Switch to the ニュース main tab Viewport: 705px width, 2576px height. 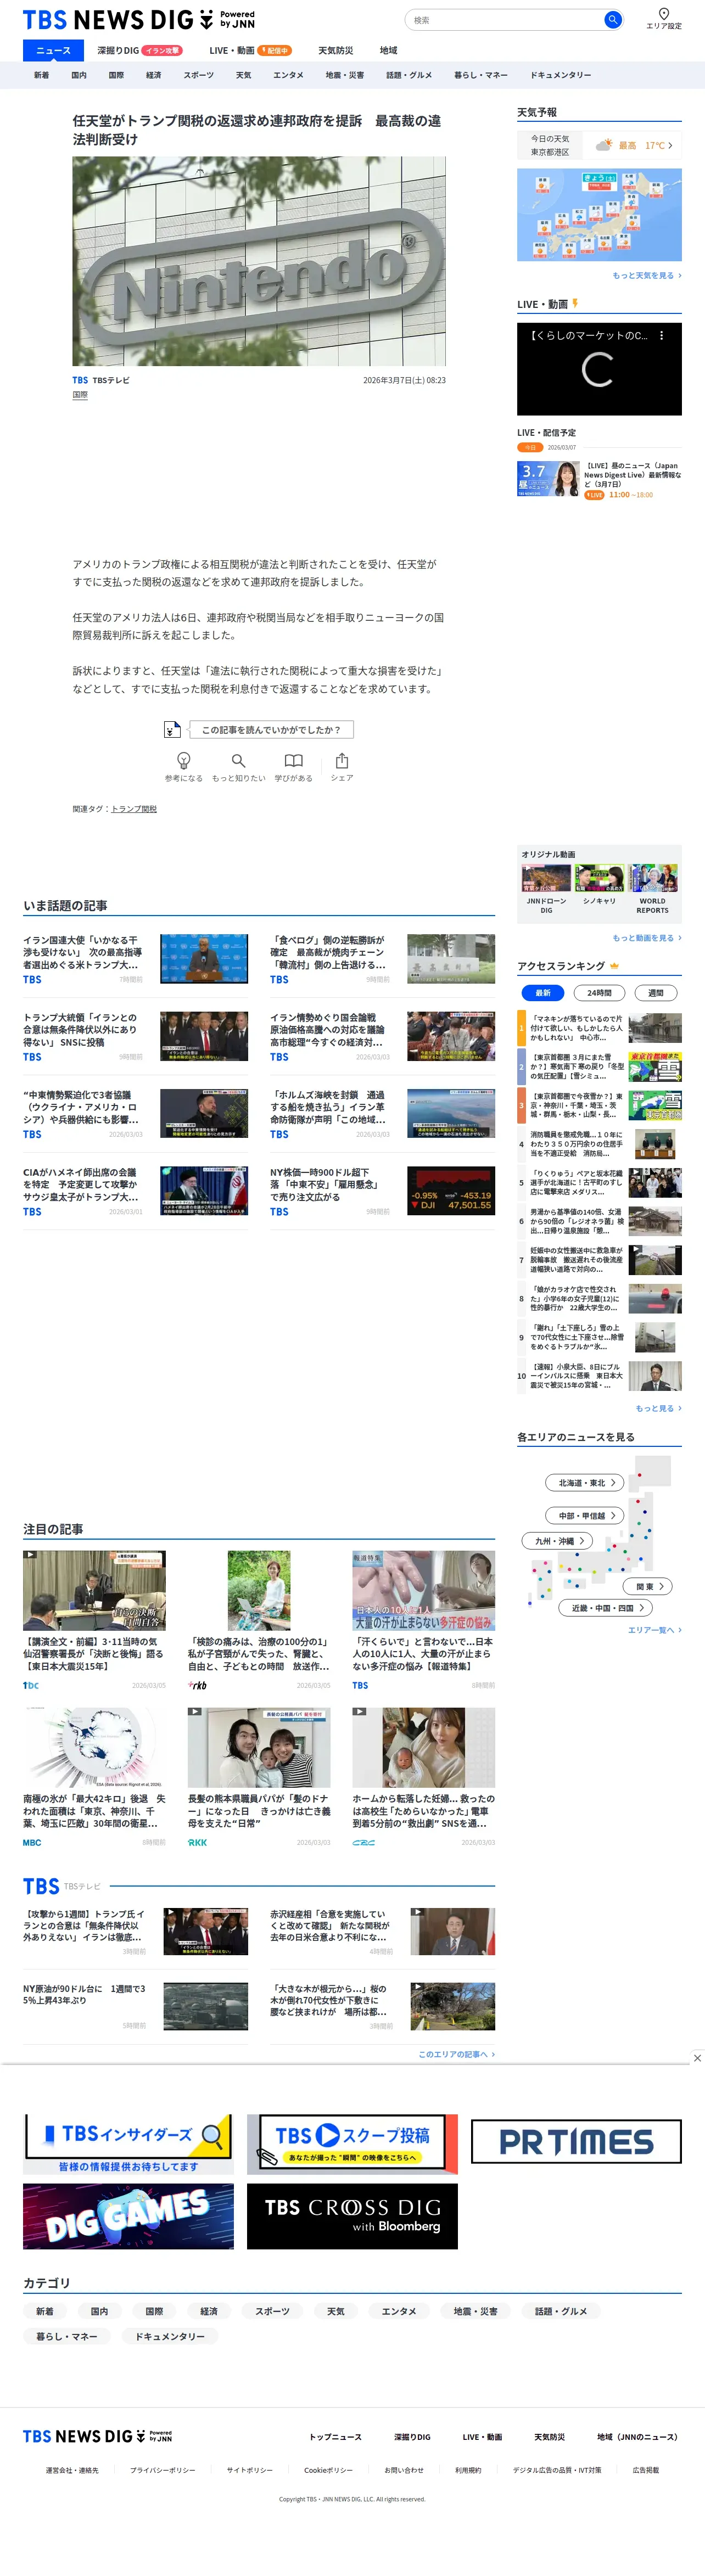click(x=53, y=50)
